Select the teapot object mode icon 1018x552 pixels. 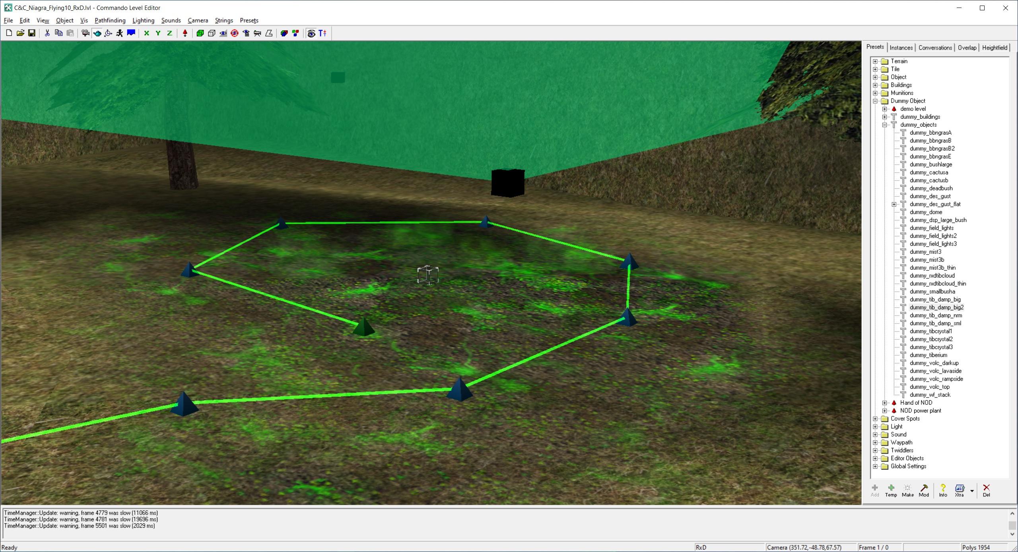coord(97,33)
